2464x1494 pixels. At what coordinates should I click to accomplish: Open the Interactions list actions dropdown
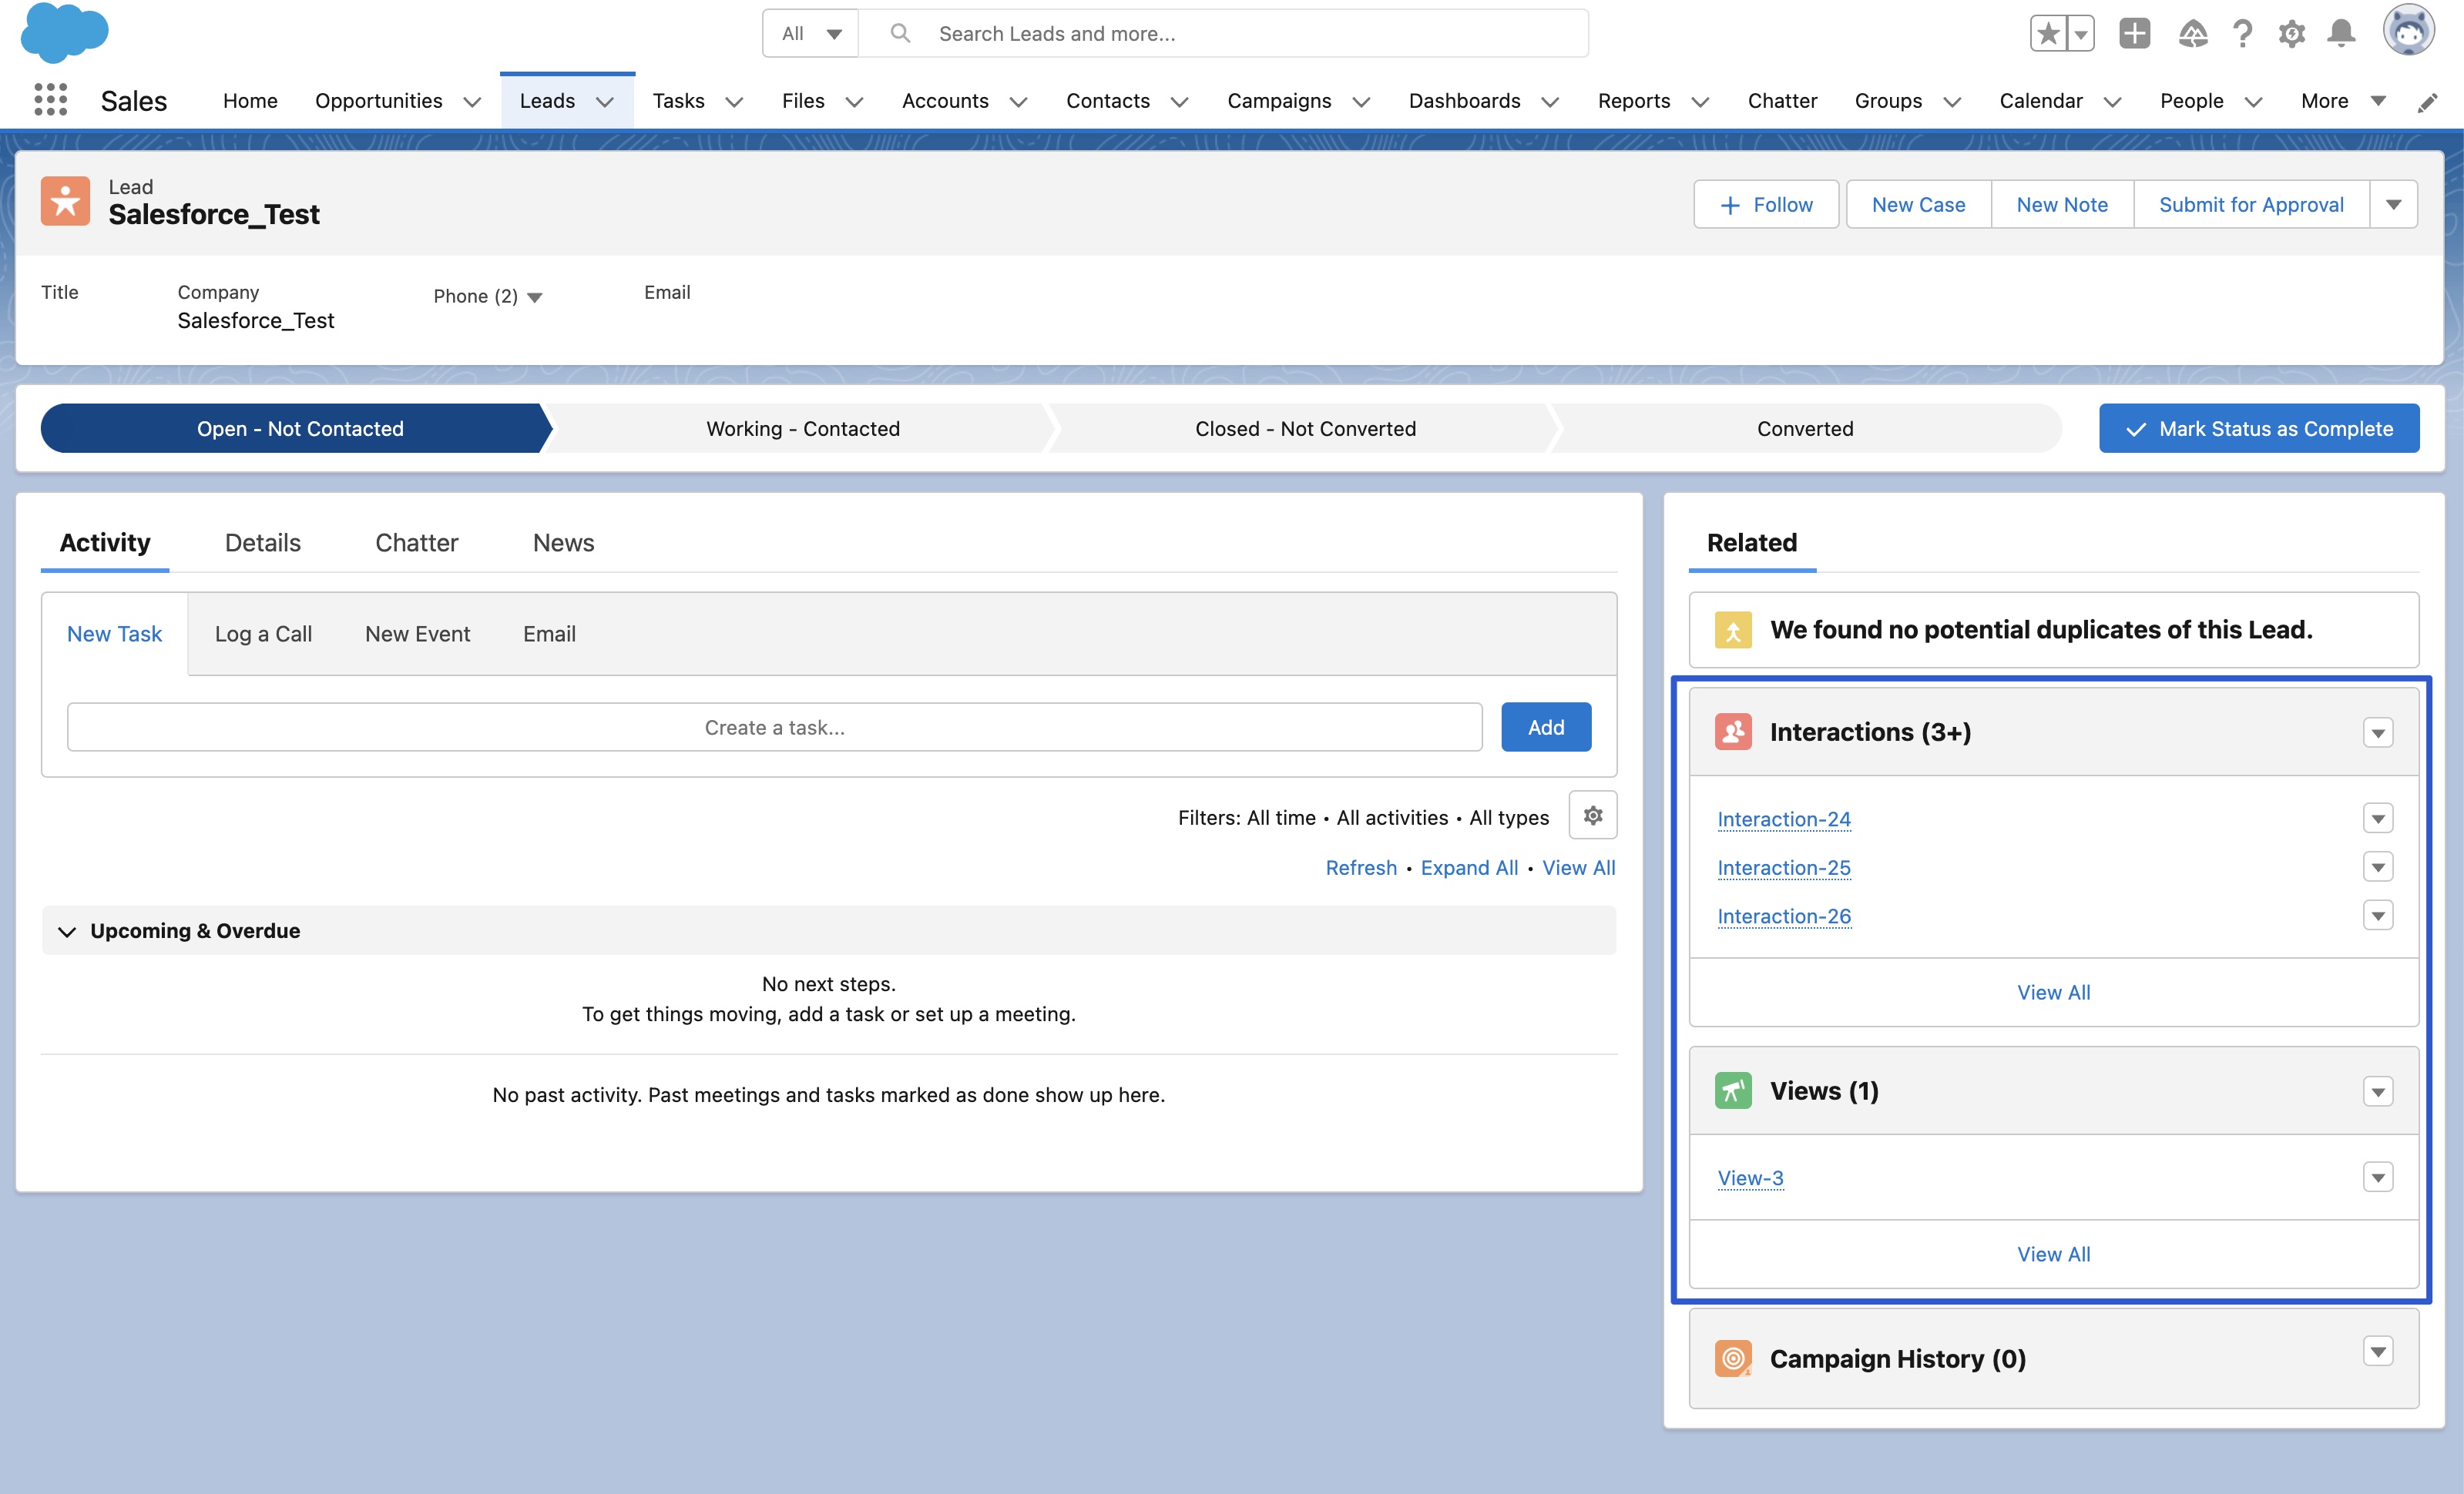(2378, 732)
